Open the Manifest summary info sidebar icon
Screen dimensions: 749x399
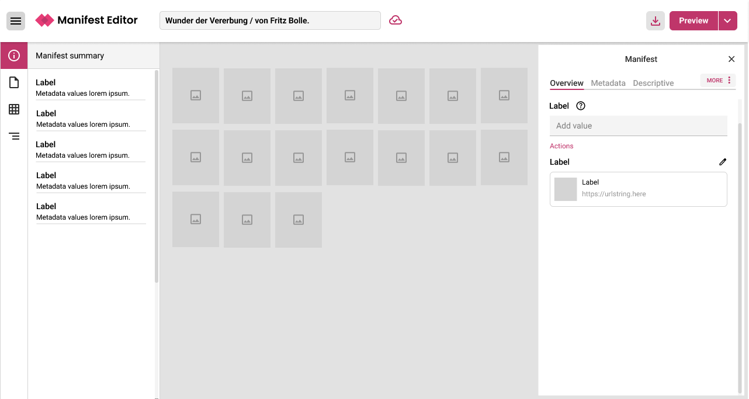pos(14,55)
